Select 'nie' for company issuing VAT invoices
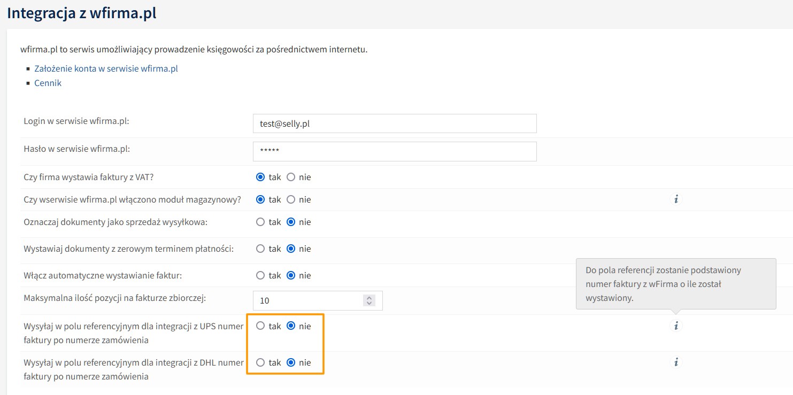The width and height of the screenshot is (793, 395). (x=291, y=177)
